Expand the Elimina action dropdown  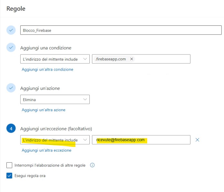point(55,100)
